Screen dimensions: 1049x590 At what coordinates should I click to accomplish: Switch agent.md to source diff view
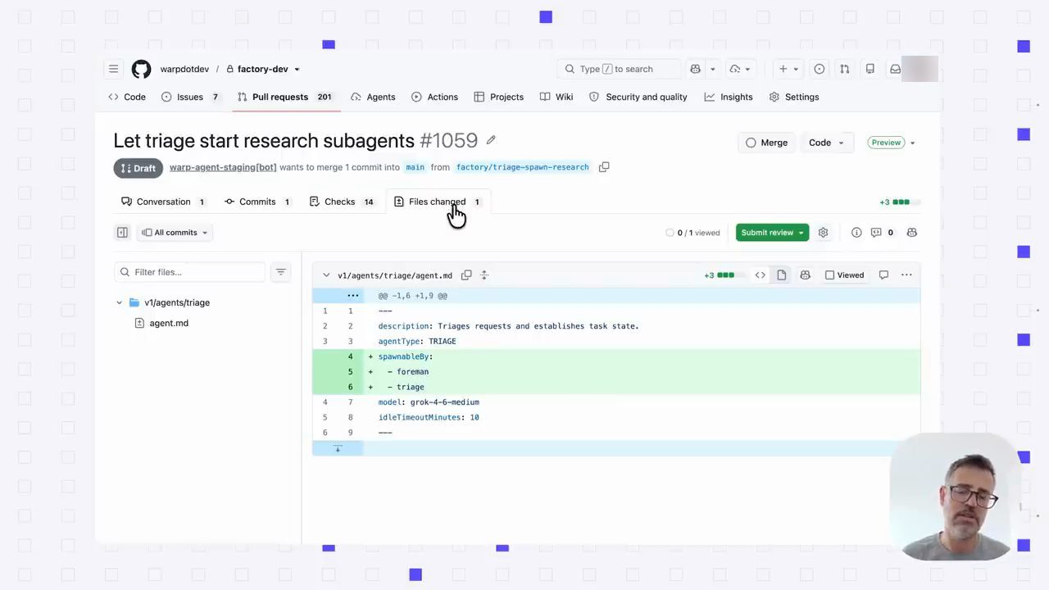pos(761,275)
